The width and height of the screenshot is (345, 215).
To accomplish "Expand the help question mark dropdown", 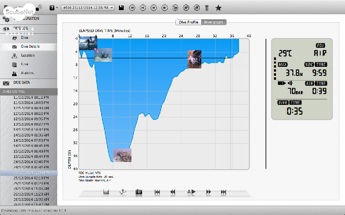I will click(53, 8).
